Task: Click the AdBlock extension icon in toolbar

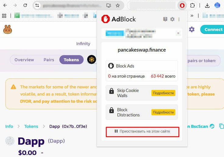Action: tap(182, 5)
